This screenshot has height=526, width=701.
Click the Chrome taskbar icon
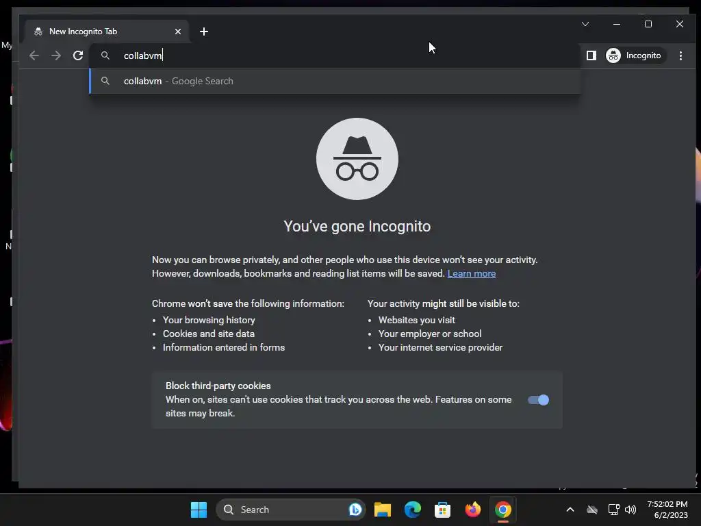tap(503, 510)
